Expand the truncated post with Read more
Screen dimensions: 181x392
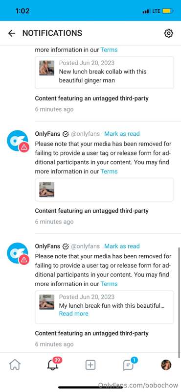(74, 314)
